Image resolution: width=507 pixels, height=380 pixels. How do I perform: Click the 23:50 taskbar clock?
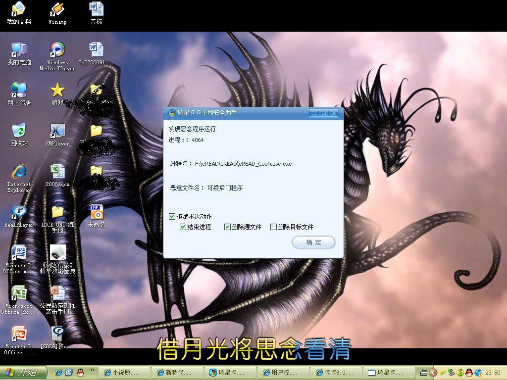(493, 373)
